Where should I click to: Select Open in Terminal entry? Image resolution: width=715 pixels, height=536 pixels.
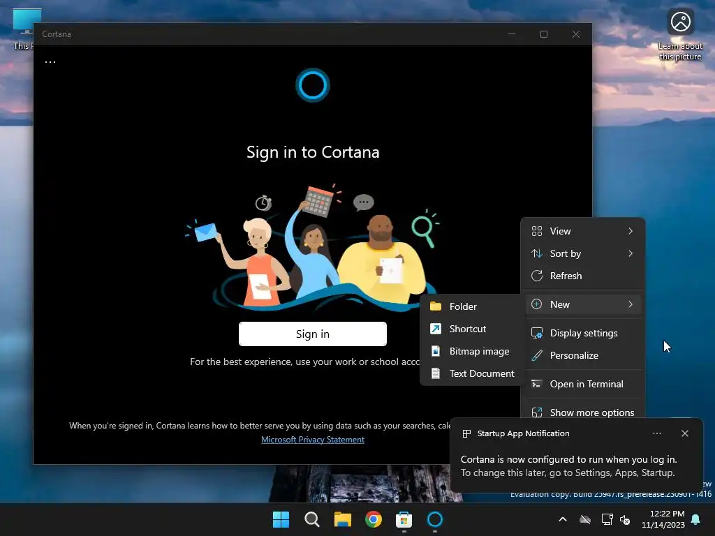tap(583, 384)
